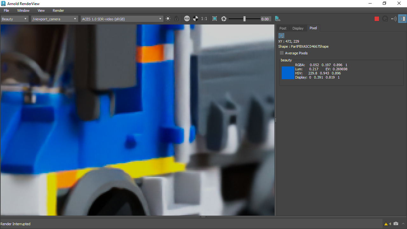
Task: Click the RGBA values row
Action: [321, 65]
